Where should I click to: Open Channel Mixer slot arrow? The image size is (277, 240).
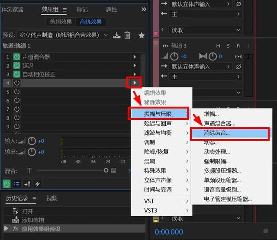coord(135,57)
